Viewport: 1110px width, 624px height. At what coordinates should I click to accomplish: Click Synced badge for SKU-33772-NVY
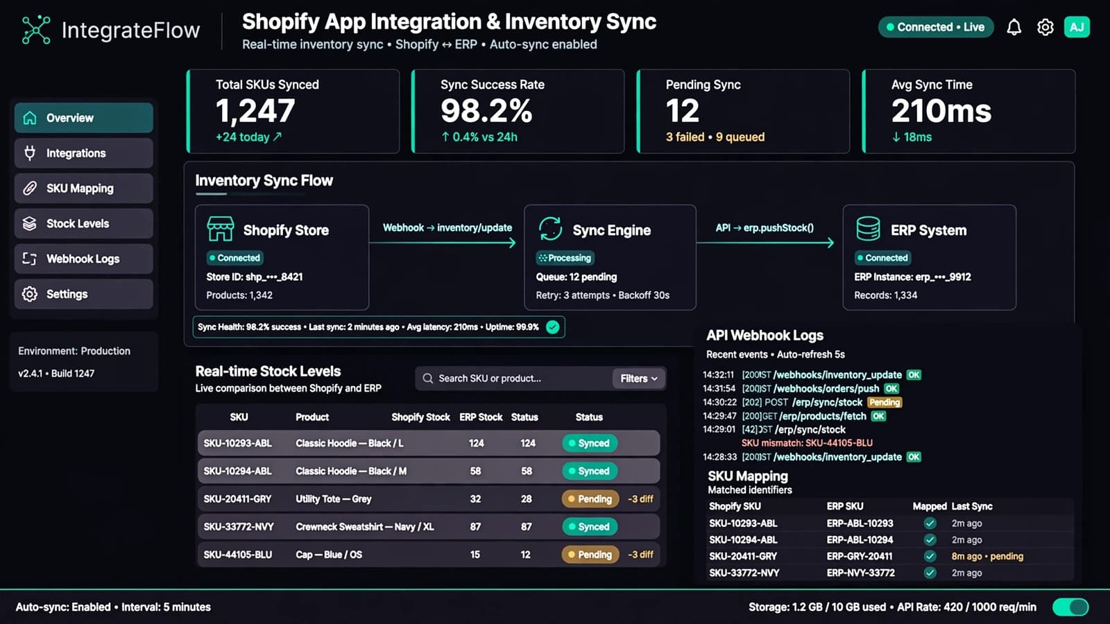point(590,527)
